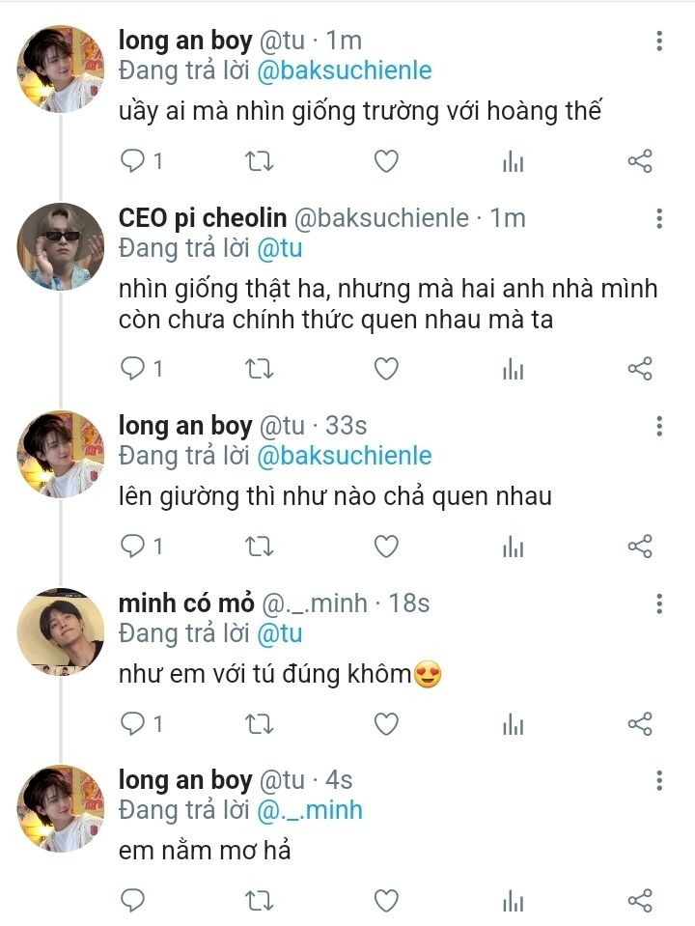Open minh có mỏ's profile picture
Viewport: 695px width, 926px height.
click(x=61, y=632)
